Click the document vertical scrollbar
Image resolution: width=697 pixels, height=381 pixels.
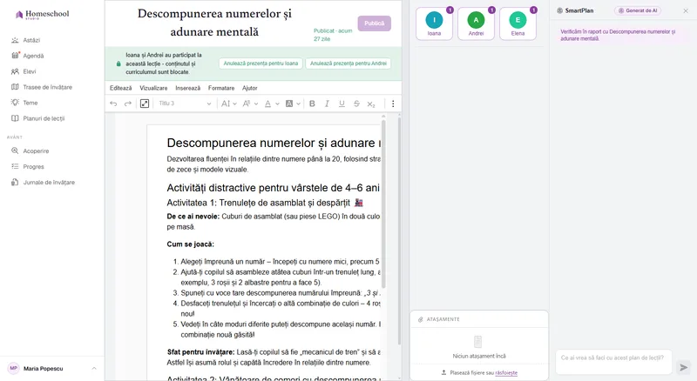pyautogui.click(x=383, y=204)
